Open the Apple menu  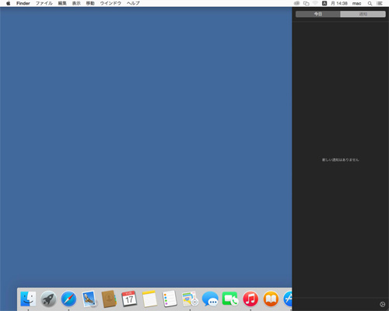[8, 3]
